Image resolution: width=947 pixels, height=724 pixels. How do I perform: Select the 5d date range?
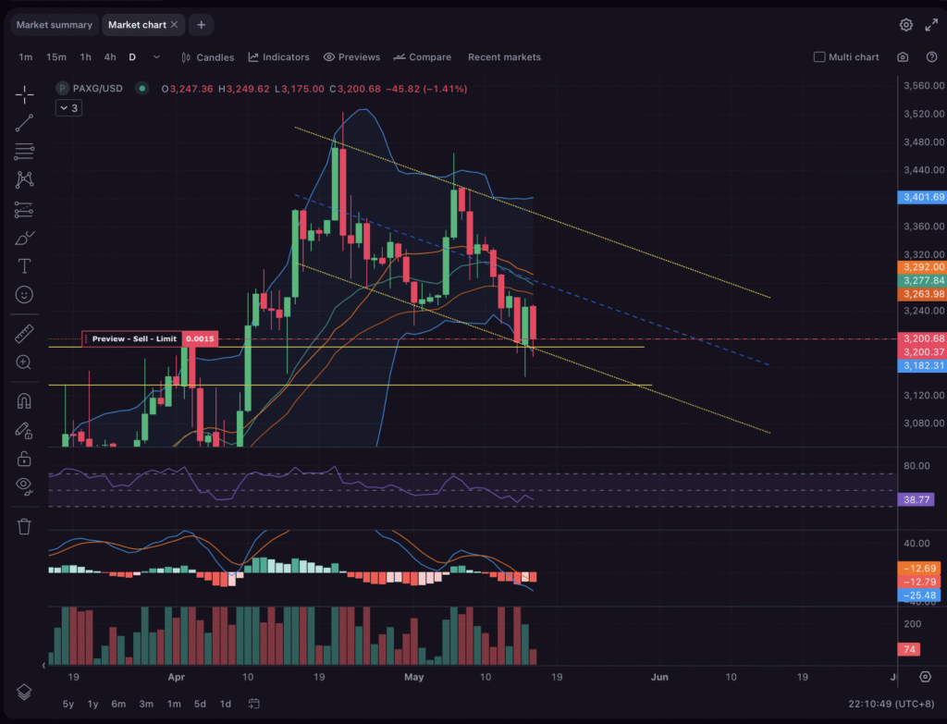click(200, 704)
